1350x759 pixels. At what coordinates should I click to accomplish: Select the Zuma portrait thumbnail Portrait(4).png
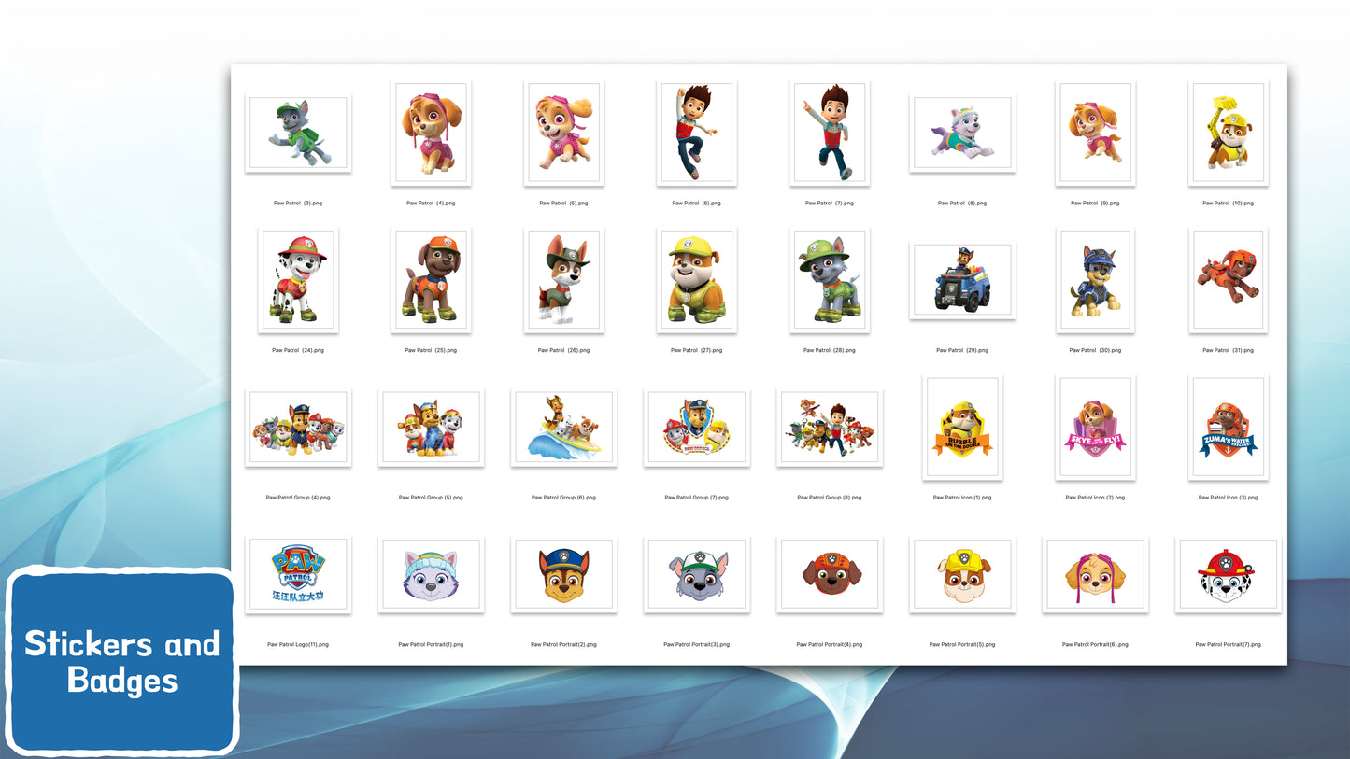coord(830,575)
